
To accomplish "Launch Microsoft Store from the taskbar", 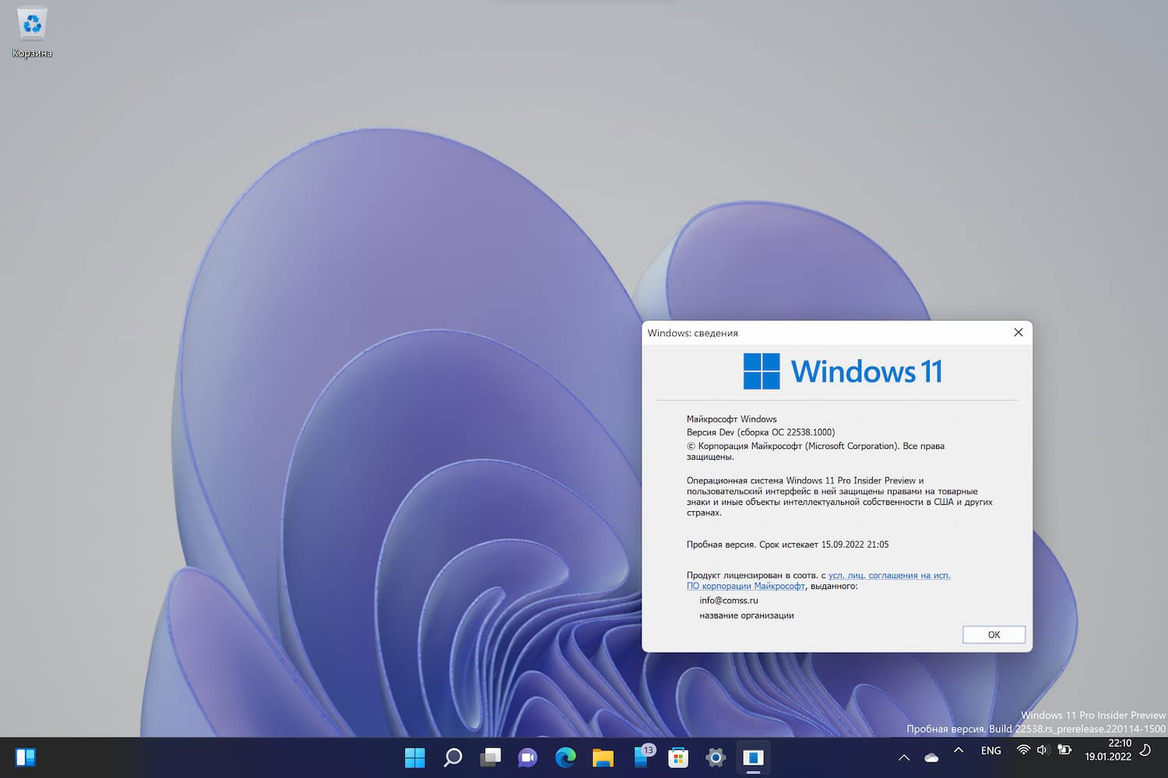I will pyautogui.click(x=678, y=756).
